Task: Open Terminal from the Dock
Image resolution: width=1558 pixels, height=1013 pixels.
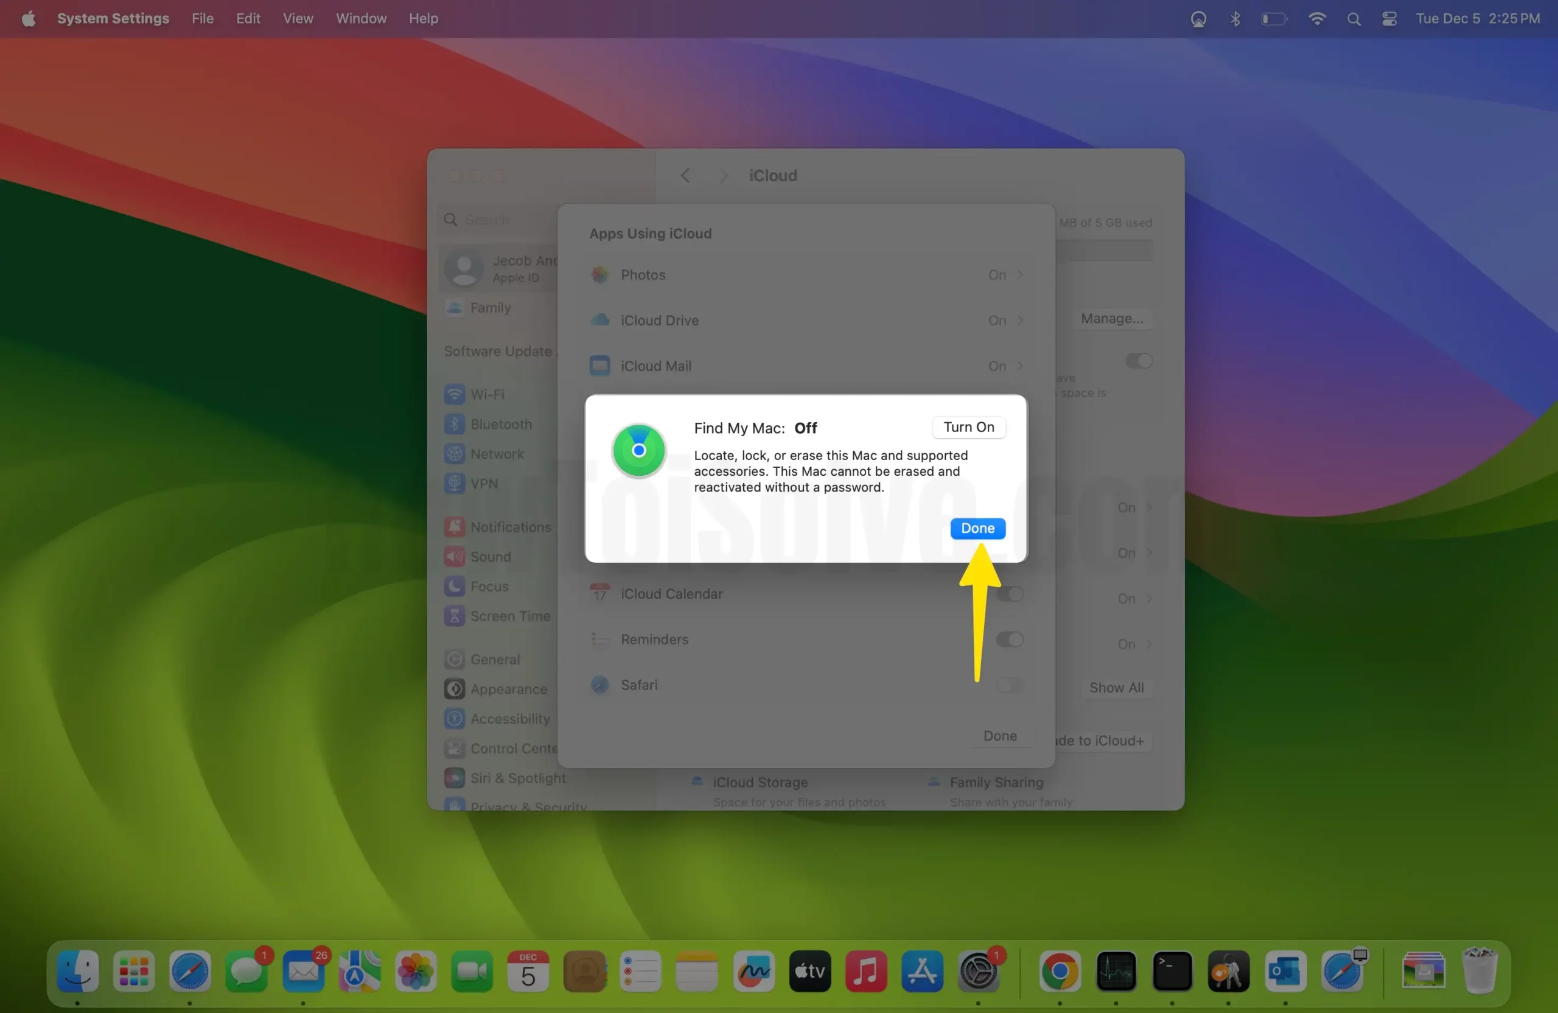Action: [1172, 971]
